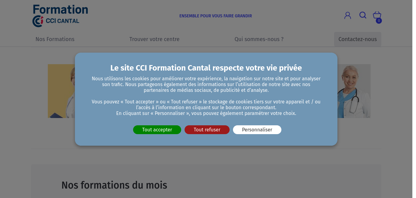Open the shopping basket icon
This screenshot has width=416, height=198.
pos(377,15)
